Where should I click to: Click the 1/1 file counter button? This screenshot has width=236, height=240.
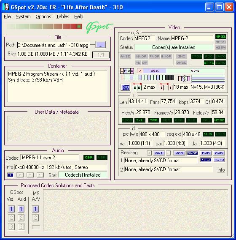(101, 55)
